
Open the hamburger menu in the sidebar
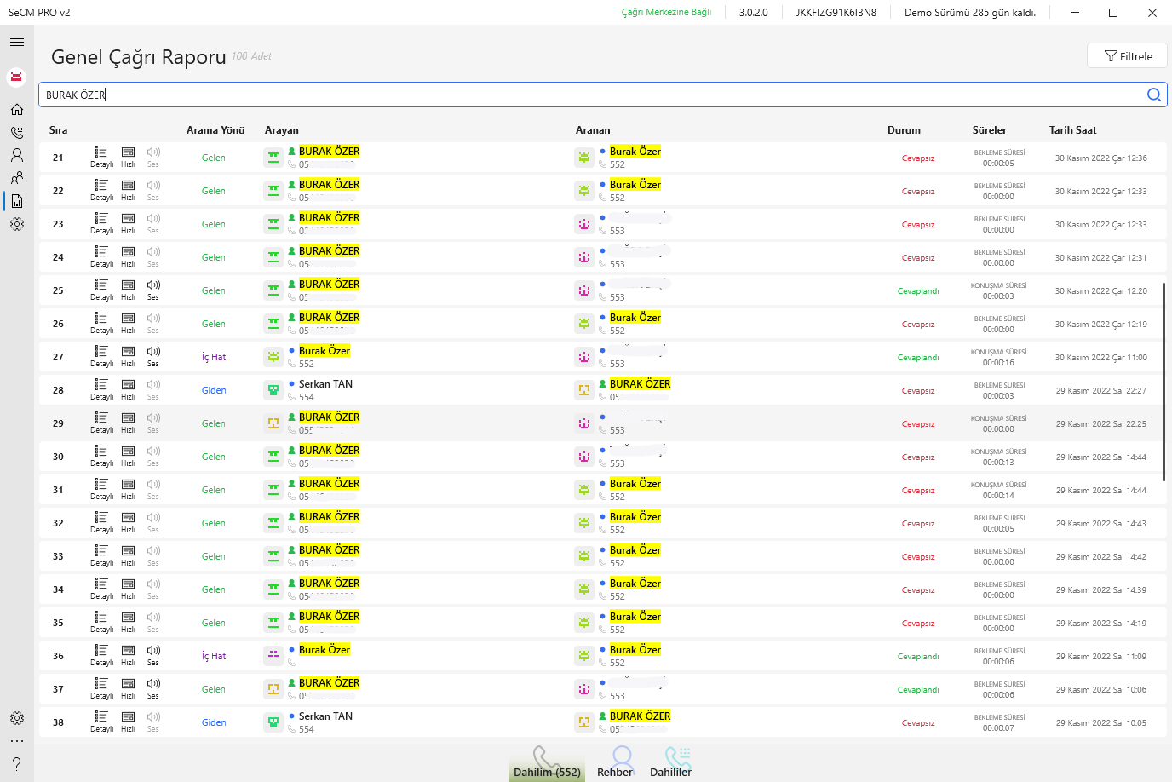17,42
